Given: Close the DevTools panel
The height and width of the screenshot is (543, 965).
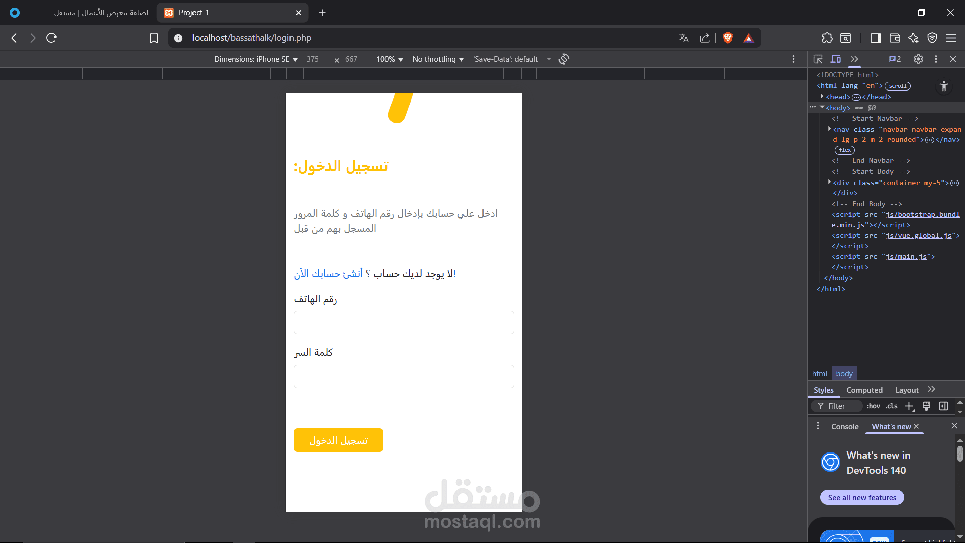Looking at the screenshot, I should (x=953, y=59).
